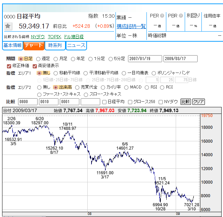Click the 7021.28 3/10 low label
Screen dimensions: 223x217
point(192,207)
